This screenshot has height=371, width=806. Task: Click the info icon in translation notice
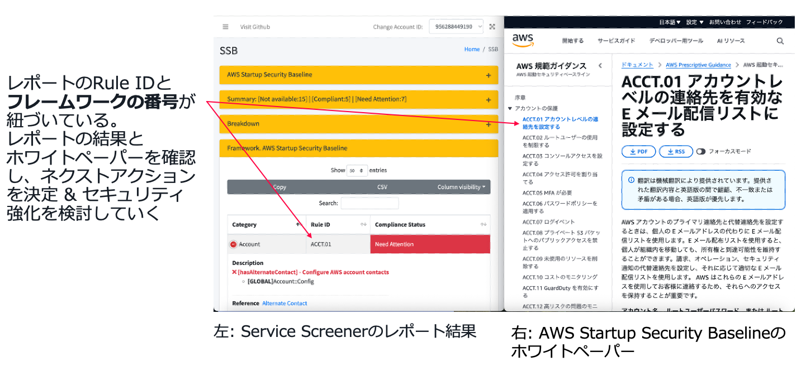(632, 180)
